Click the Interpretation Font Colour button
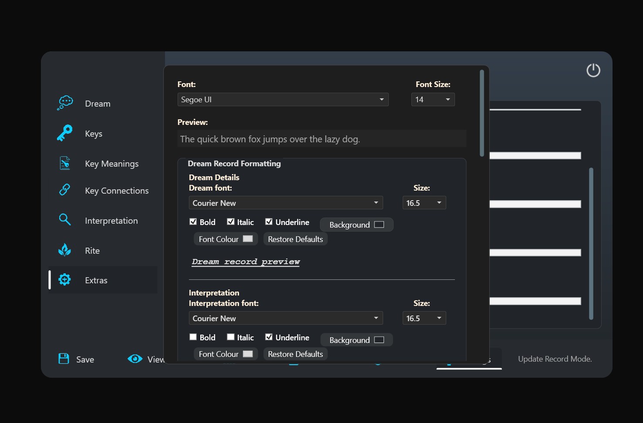 [226, 354]
